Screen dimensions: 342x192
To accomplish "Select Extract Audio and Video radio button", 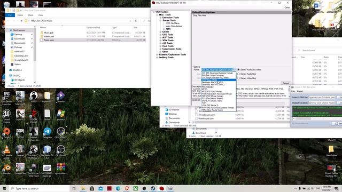I will pyautogui.click(x=238, y=70).
